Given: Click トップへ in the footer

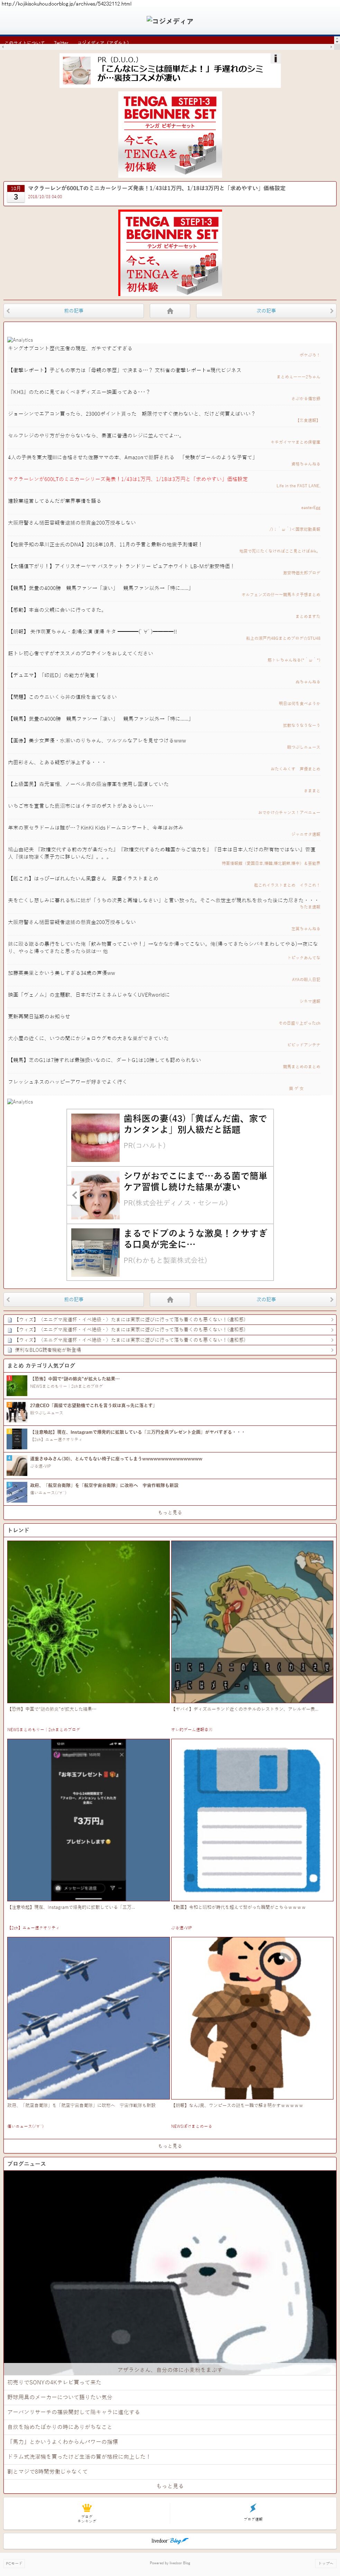Looking at the screenshot, I should pyautogui.click(x=326, y=2563).
